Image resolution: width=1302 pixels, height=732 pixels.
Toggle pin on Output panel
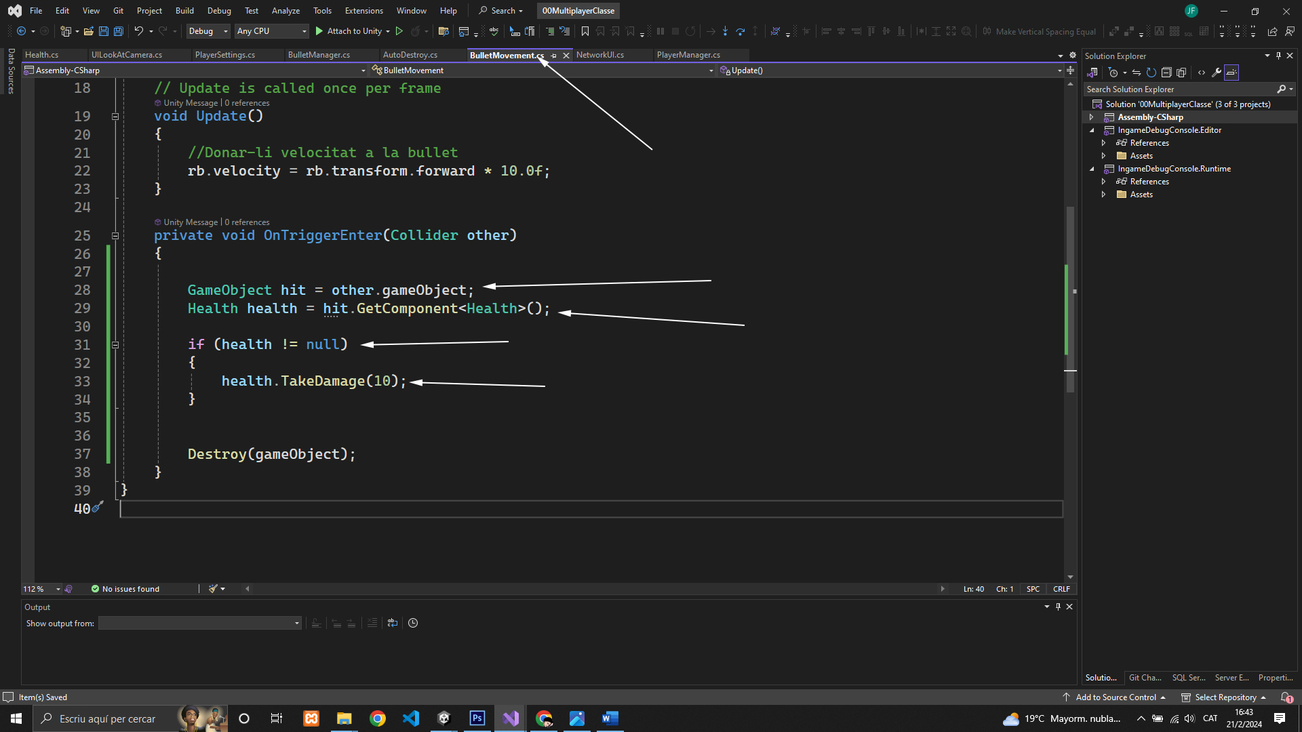click(x=1058, y=607)
